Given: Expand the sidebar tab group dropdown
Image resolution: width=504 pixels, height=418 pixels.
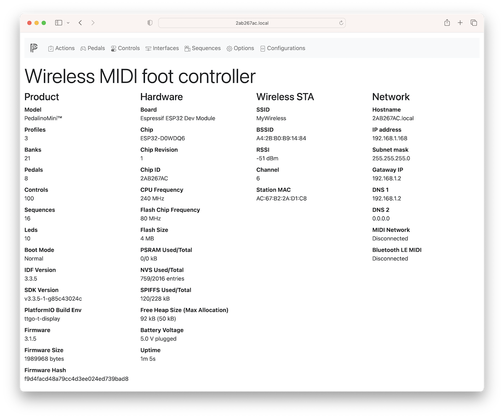Looking at the screenshot, I should click(68, 23).
